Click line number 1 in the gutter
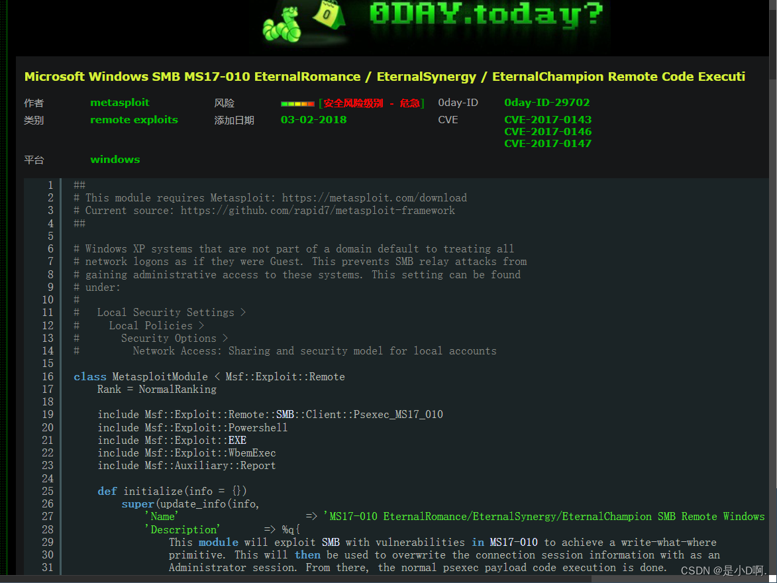Image resolution: width=777 pixels, height=583 pixels. [x=50, y=185]
